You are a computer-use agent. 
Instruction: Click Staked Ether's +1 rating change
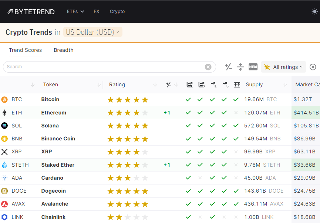coord(167,165)
